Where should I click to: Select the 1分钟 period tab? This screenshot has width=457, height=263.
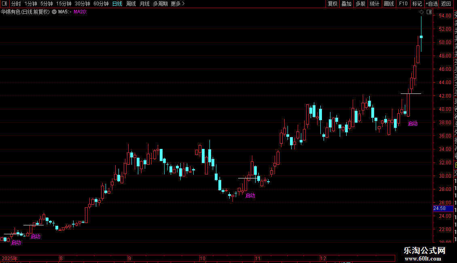(x=31, y=4)
